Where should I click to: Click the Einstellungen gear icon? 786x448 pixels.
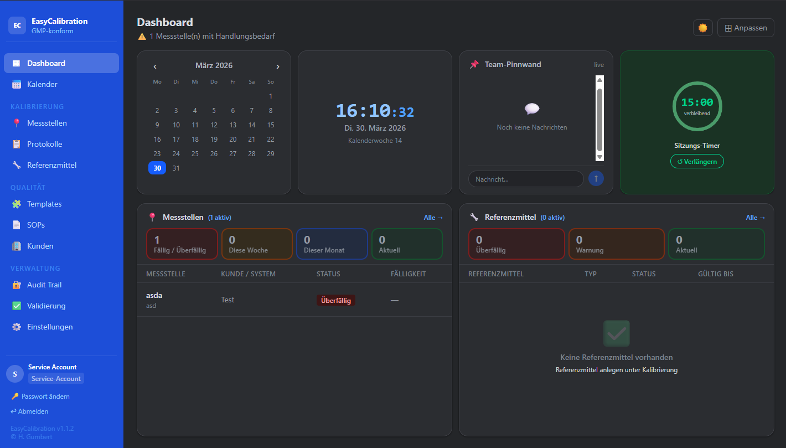coord(17,327)
